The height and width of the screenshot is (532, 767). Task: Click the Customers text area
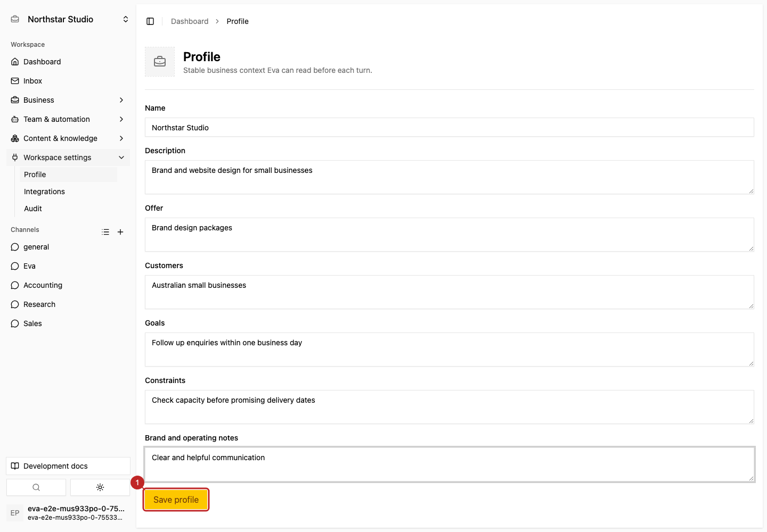[x=450, y=292]
